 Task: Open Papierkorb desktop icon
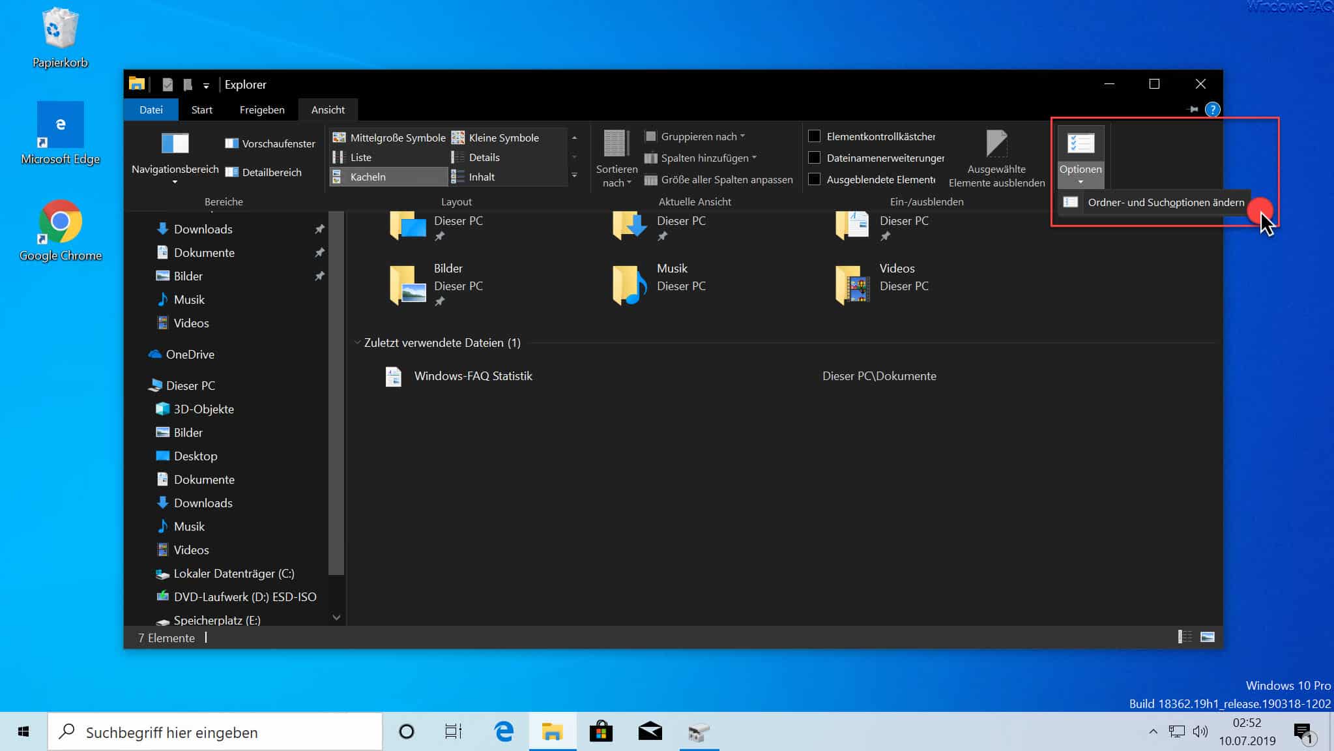click(60, 37)
